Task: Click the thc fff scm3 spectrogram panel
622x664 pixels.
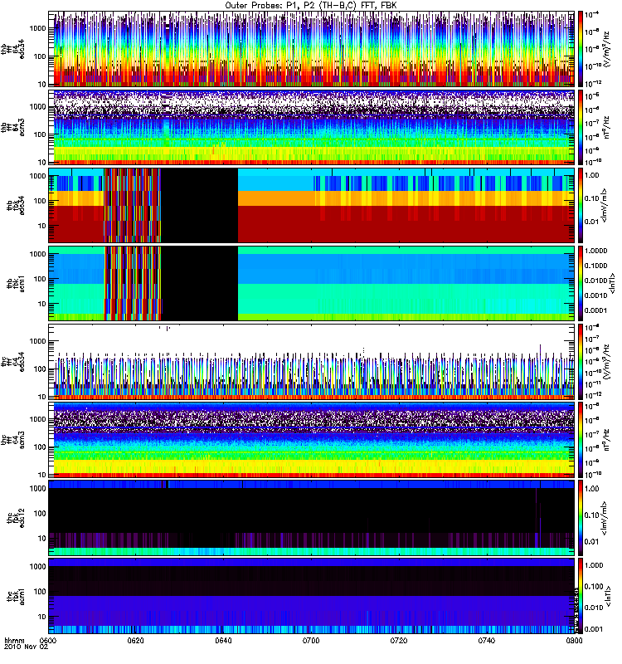Action: pyautogui.click(x=312, y=440)
